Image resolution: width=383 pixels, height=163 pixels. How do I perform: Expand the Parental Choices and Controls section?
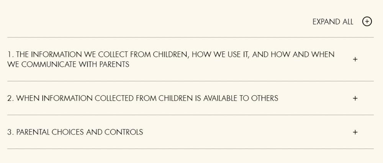pyautogui.click(x=75, y=132)
